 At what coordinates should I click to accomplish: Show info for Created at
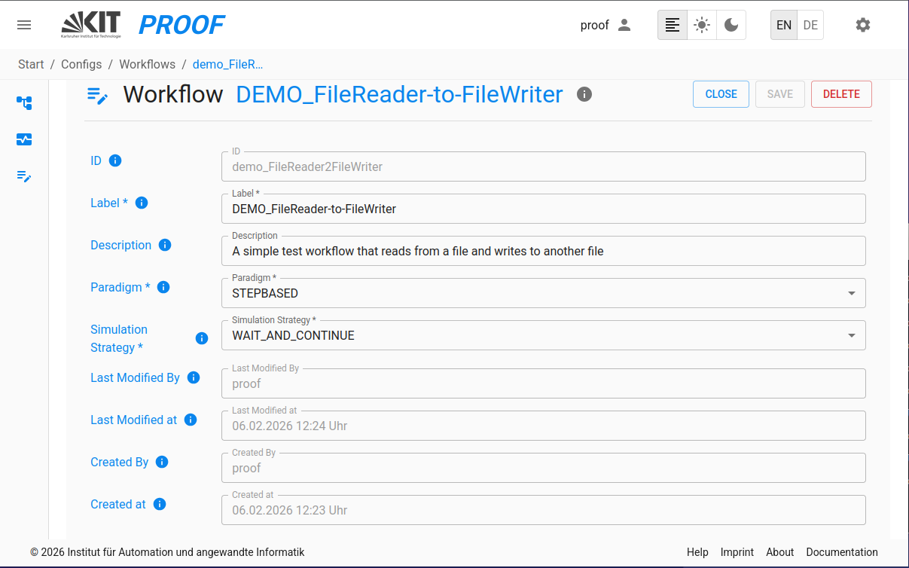click(x=160, y=504)
